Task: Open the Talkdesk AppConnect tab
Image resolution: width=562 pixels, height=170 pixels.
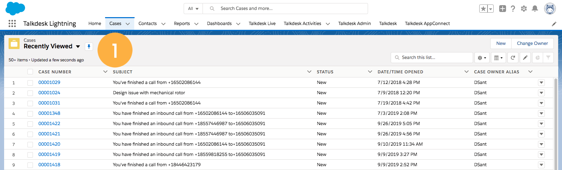Action: pos(427,24)
